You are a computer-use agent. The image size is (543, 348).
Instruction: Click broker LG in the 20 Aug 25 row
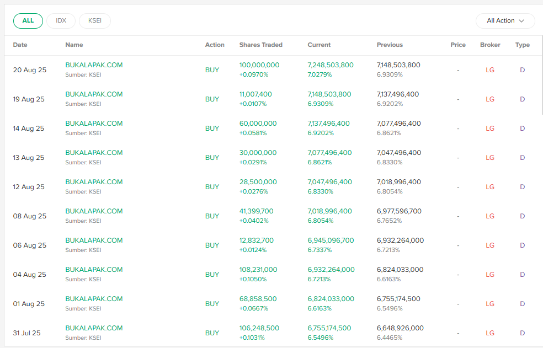(490, 70)
